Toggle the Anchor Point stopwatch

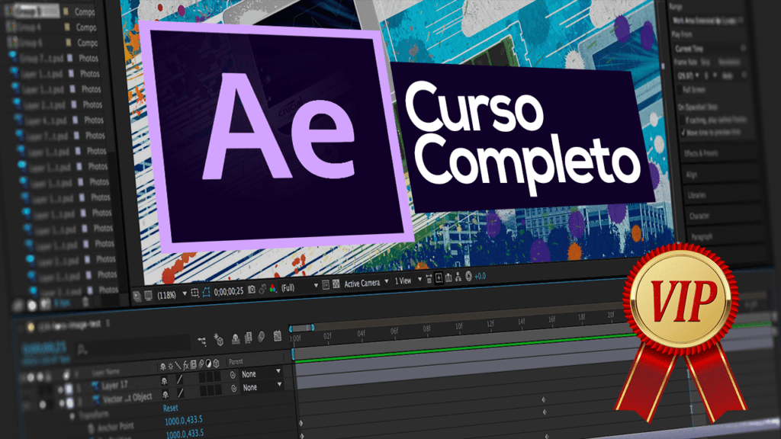[92, 428]
